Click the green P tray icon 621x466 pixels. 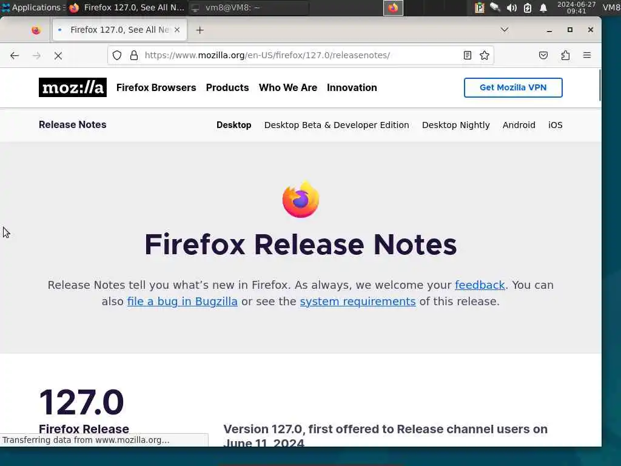[480, 7]
